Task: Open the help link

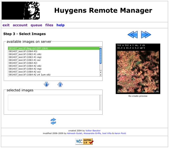Action: tap(60, 25)
